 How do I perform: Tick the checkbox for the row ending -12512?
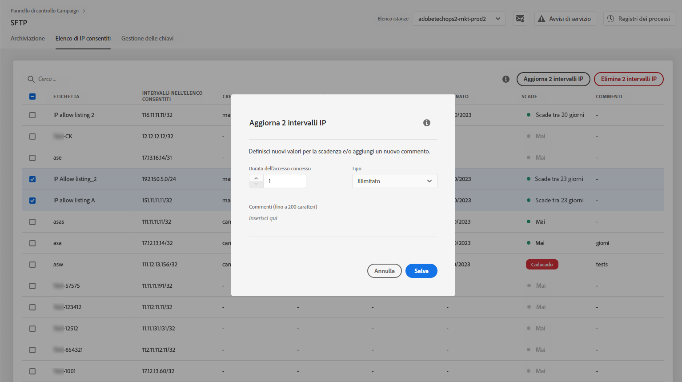32,329
